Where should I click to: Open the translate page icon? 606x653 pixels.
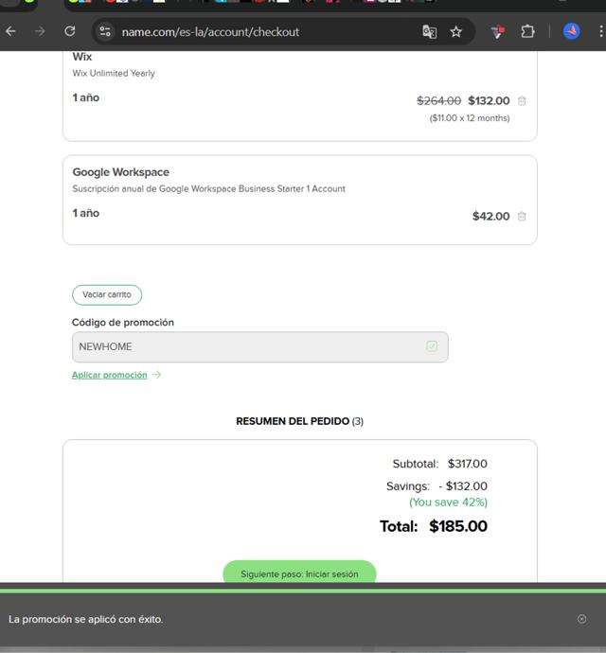pyautogui.click(x=429, y=31)
